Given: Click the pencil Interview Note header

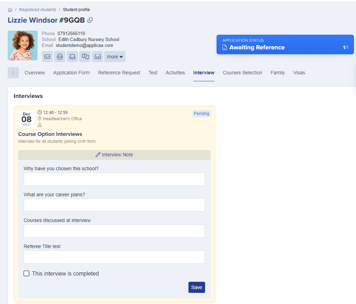Looking at the screenshot, I should pos(114,155).
